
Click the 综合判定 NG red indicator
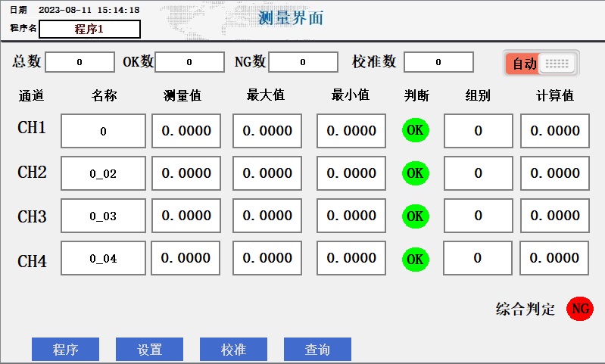coord(580,309)
